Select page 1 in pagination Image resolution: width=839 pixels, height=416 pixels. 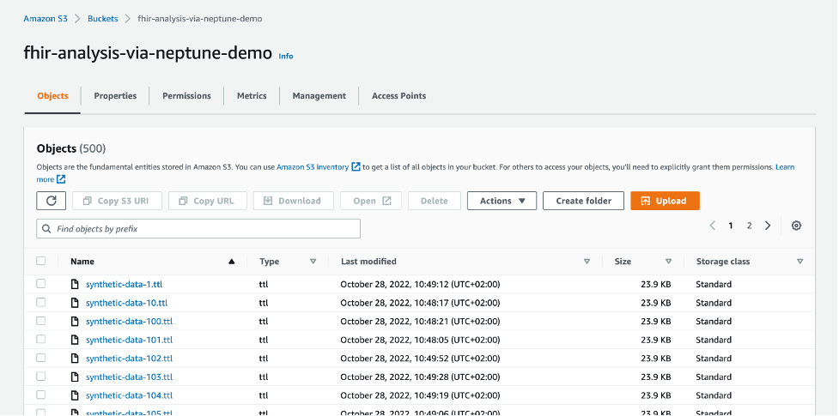pos(731,226)
